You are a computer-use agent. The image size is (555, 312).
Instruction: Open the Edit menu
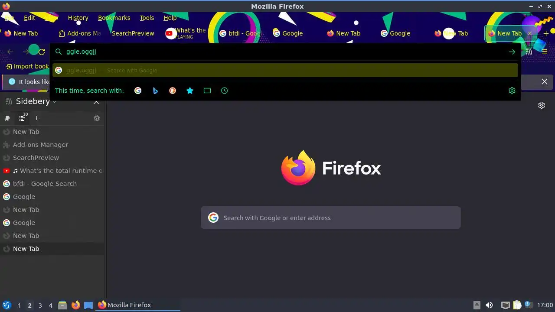(29, 18)
